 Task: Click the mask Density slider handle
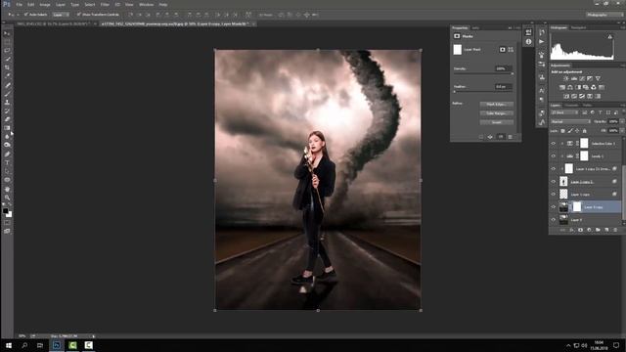(513, 74)
